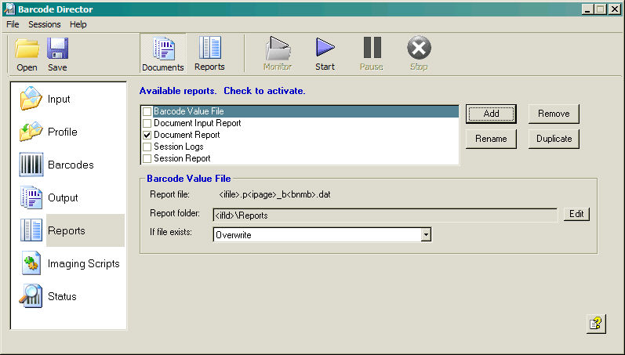Click the Report folder path field

coord(384,214)
